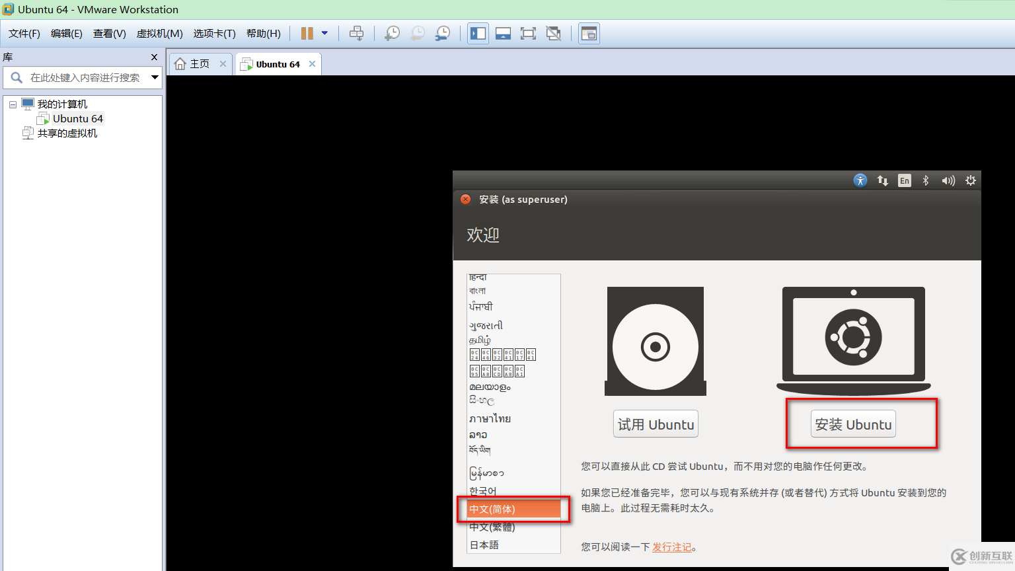Select ગુજરાતી in the language list
This screenshot has height=571, width=1015.
(513, 325)
